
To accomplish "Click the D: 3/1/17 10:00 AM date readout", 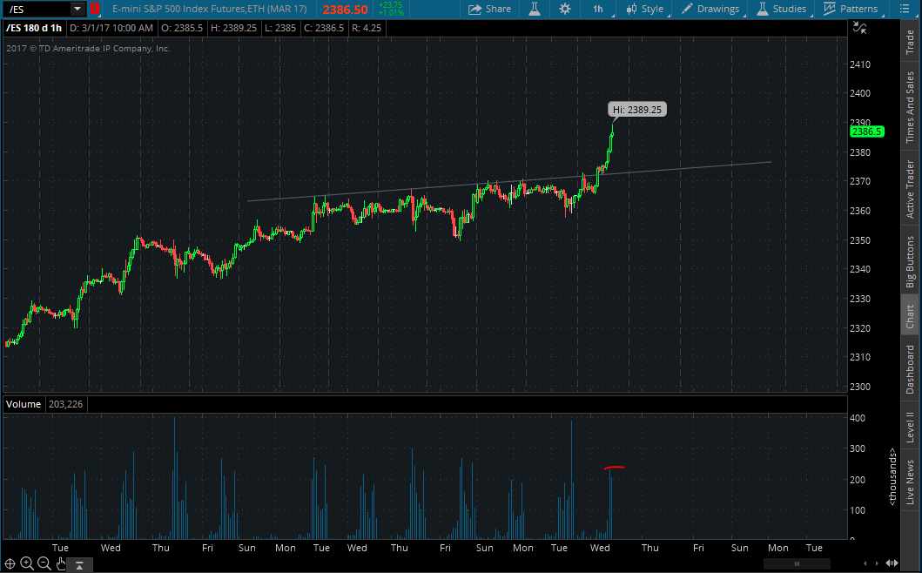I will 111,28.
